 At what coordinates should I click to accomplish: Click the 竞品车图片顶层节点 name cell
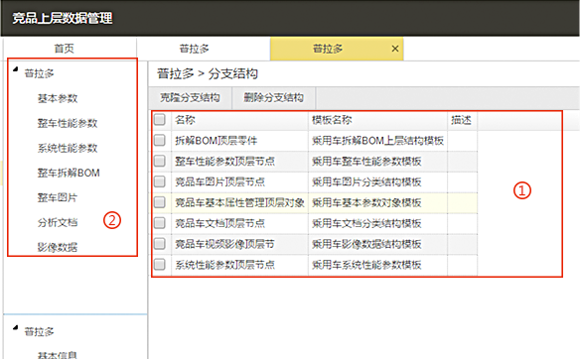click(x=239, y=181)
